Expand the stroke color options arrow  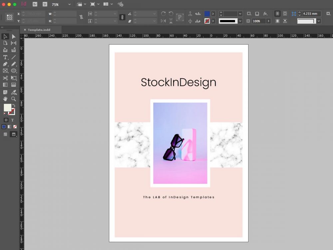pyautogui.click(x=213, y=21)
